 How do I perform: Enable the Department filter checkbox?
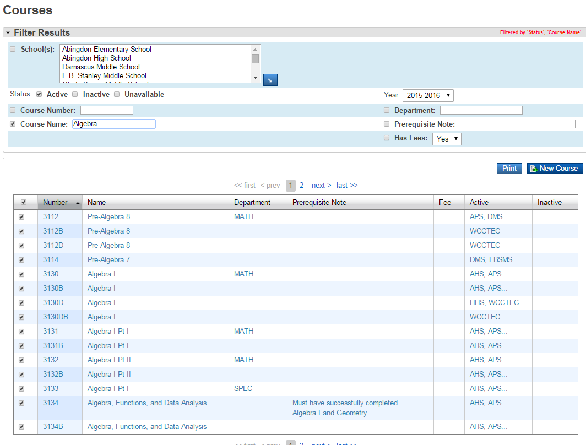(x=387, y=110)
